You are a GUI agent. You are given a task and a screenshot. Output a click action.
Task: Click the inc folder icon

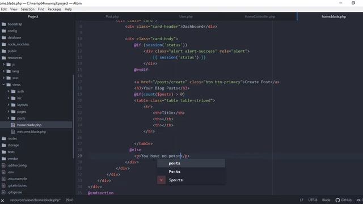(x=14, y=98)
